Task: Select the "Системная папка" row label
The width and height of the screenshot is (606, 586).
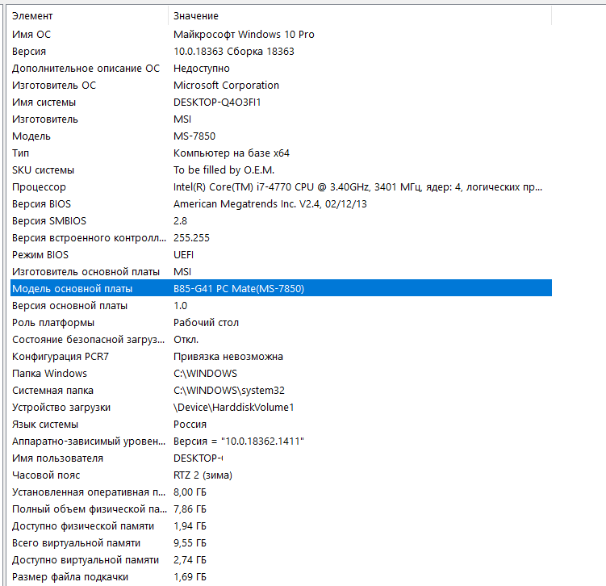Action: (52, 391)
